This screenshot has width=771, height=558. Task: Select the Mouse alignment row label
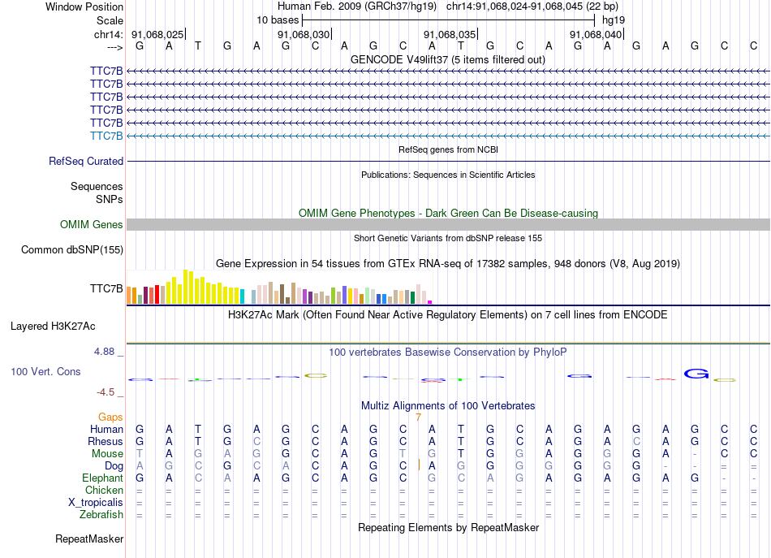[107, 454]
